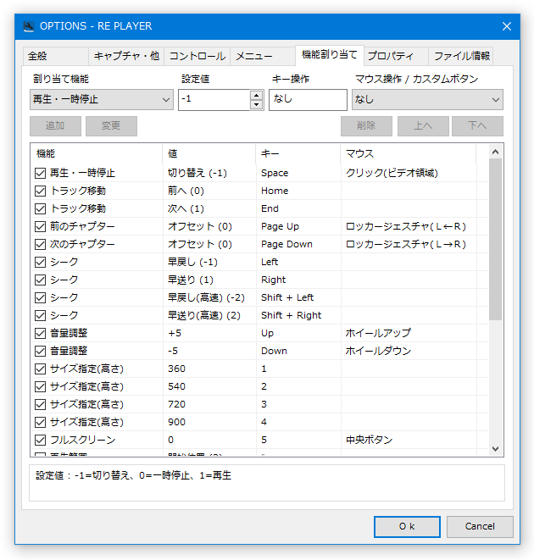Toggle checkbox for トラック移動 Home row
534x560 pixels.
41,191
